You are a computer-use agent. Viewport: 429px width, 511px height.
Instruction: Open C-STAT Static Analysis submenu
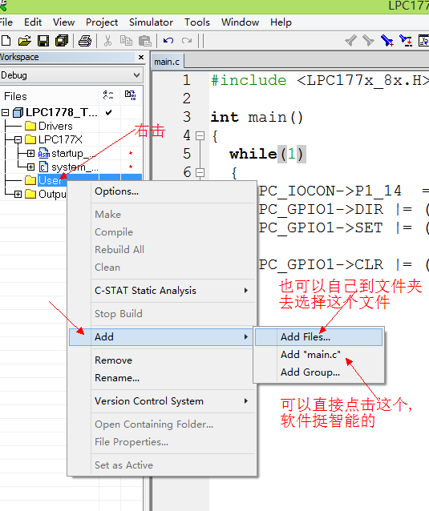(162, 291)
